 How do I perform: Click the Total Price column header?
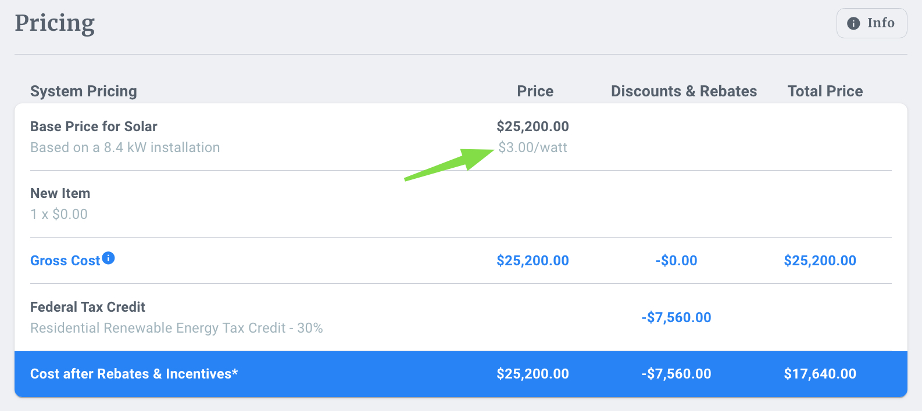[x=825, y=91]
